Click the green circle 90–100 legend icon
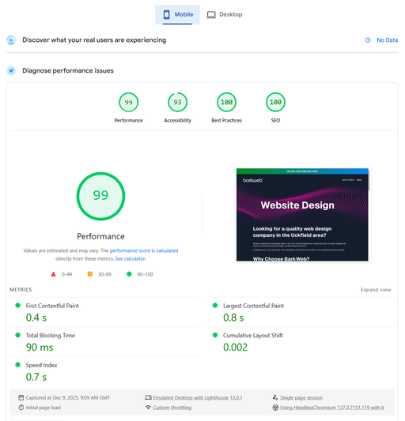This screenshot has width=405, height=421. (x=129, y=274)
